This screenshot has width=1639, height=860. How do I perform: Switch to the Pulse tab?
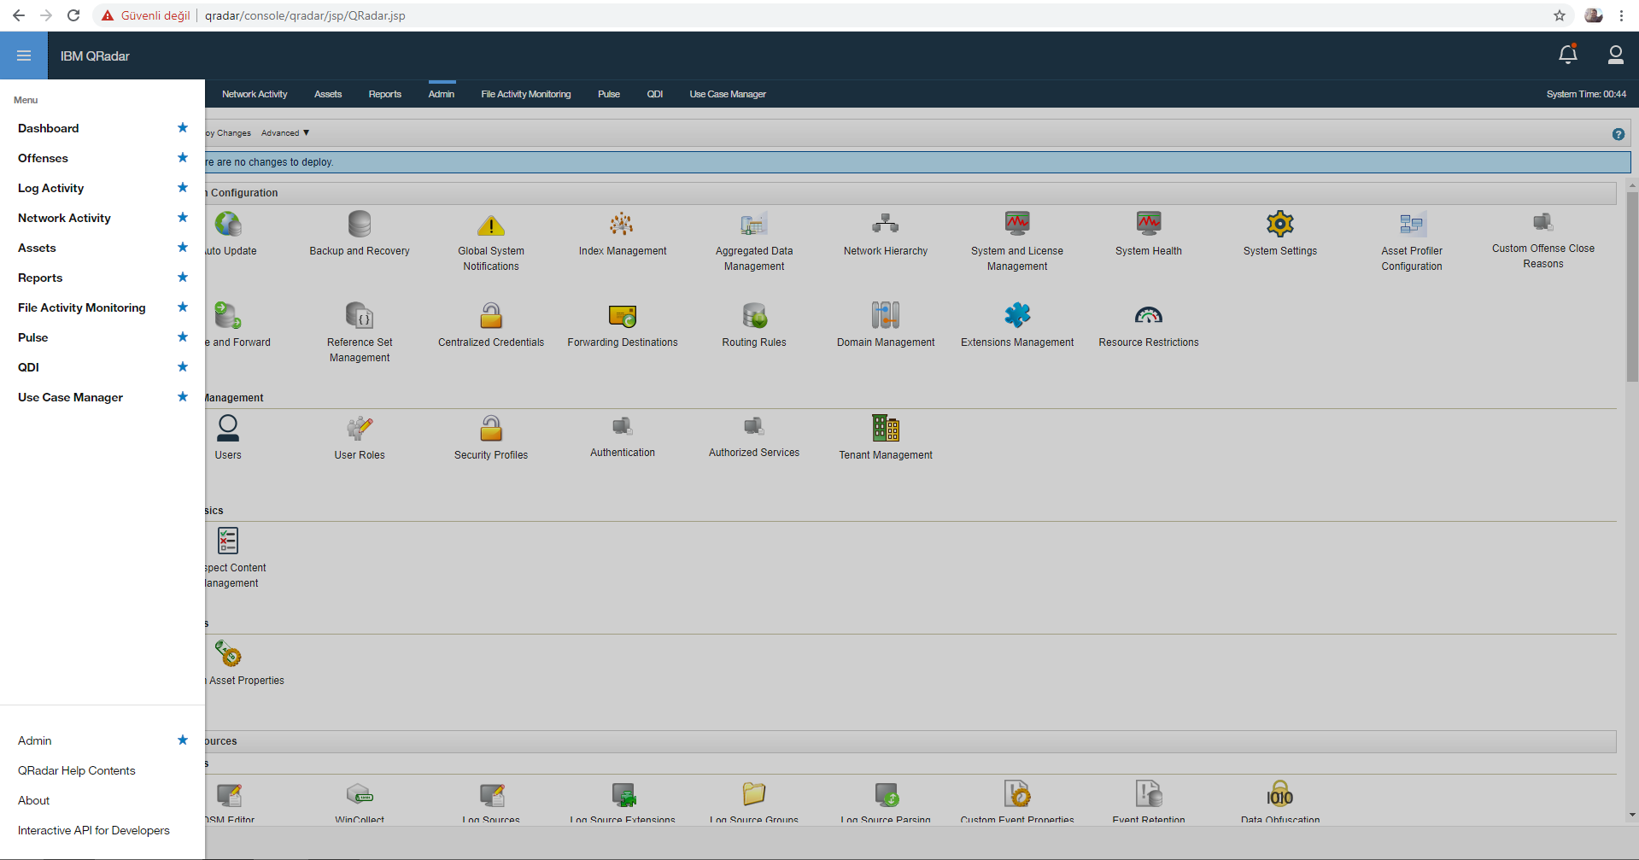coord(609,94)
